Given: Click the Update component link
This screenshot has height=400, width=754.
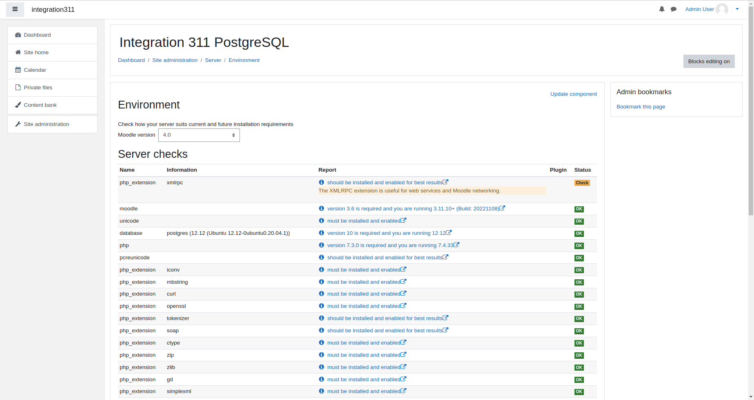Looking at the screenshot, I should click(573, 94).
